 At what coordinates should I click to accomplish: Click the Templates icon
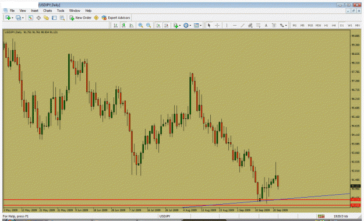196,26
